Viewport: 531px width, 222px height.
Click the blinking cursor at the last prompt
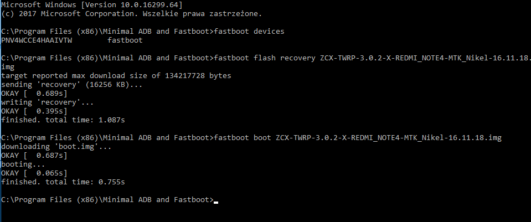pos(216,200)
